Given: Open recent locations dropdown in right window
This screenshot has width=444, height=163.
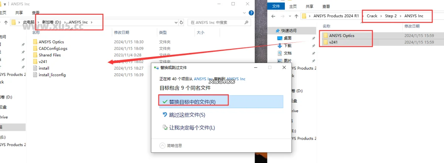Looking at the screenshot, I should [x=289, y=16].
